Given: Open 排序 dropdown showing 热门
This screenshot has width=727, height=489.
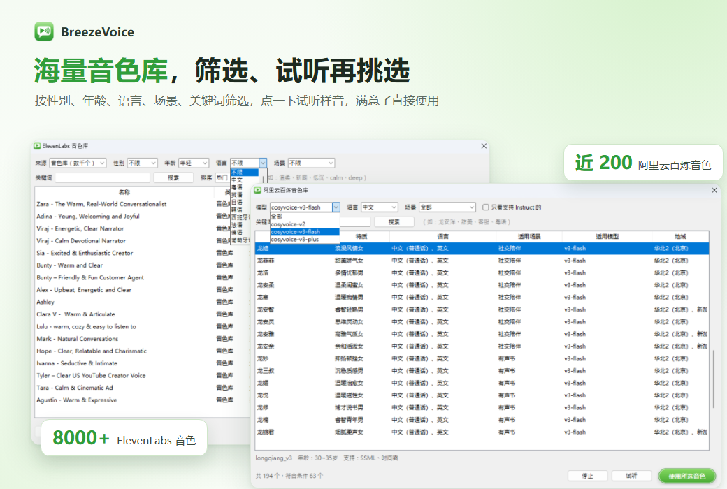Looking at the screenshot, I should pyautogui.click(x=222, y=177).
